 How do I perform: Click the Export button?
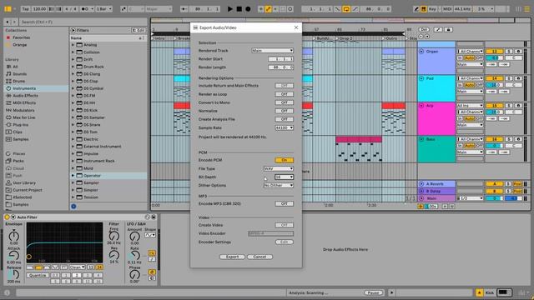(x=232, y=257)
